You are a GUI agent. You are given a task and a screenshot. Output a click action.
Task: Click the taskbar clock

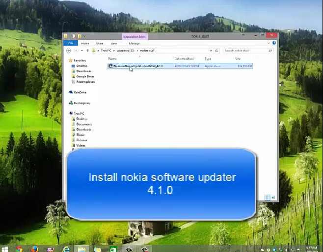click(312, 249)
